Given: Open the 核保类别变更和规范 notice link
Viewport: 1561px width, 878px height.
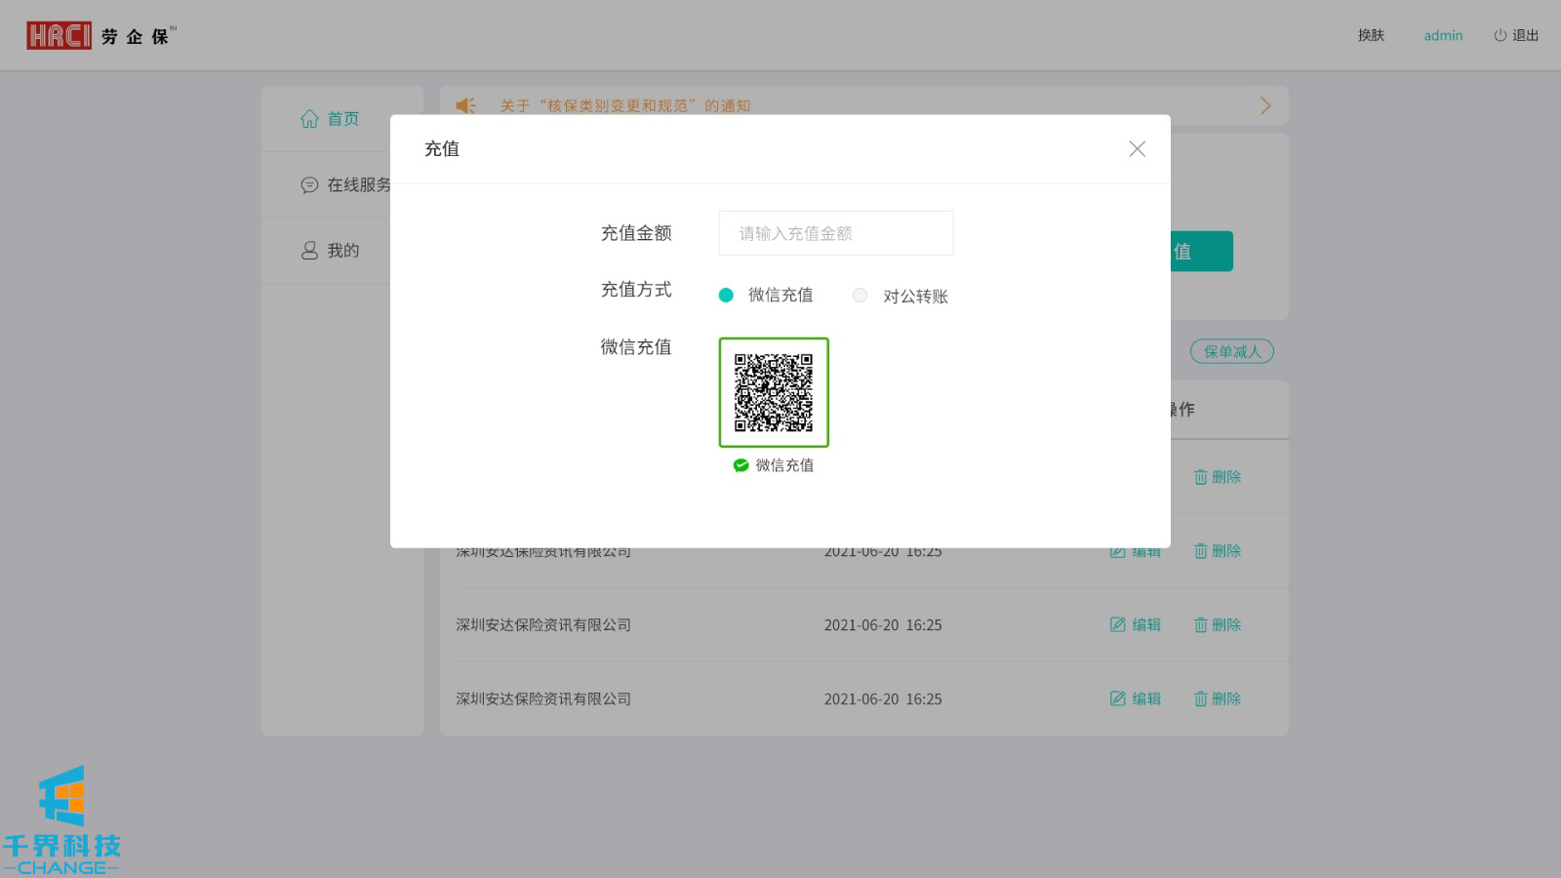Looking at the screenshot, I should coord(624,105).
